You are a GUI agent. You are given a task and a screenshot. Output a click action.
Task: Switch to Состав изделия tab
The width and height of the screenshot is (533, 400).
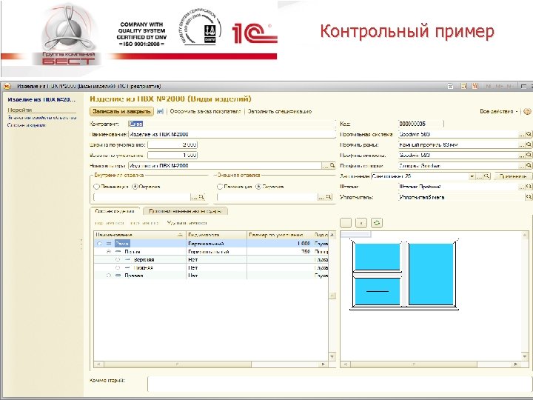[x=115, y=211]
